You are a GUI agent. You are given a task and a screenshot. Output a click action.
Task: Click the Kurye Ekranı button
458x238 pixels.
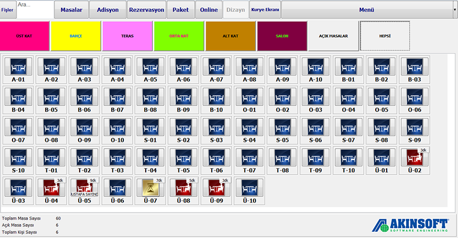tap(265, 10)
